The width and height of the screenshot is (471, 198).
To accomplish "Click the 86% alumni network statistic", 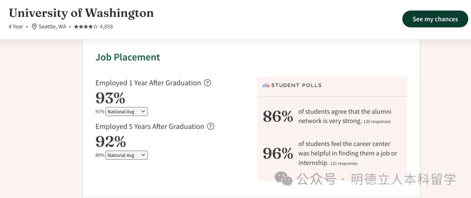I will (x=278, y=116).
